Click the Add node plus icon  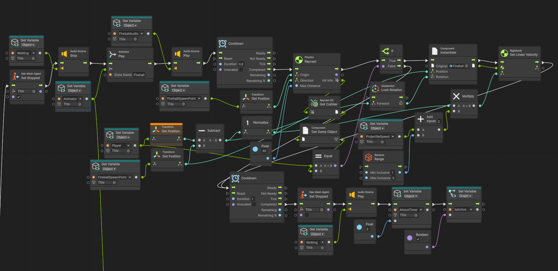pos(421,119)
